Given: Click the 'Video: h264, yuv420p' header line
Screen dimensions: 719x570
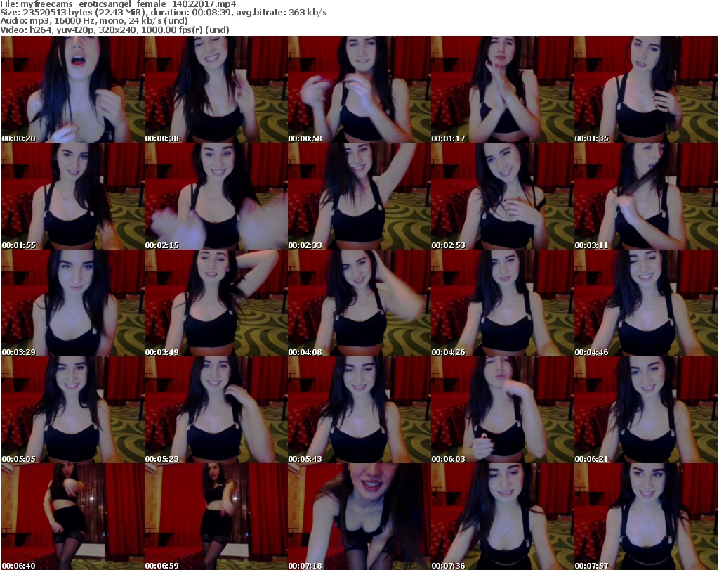Looking at the screenshot, I should pyautogui.click(x=114, y=30).
